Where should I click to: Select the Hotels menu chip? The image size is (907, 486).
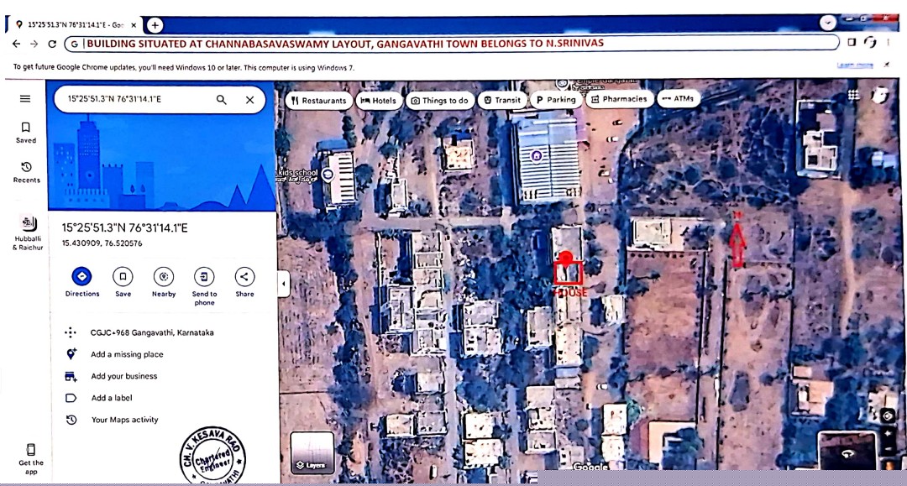click(x=380, y=100)
